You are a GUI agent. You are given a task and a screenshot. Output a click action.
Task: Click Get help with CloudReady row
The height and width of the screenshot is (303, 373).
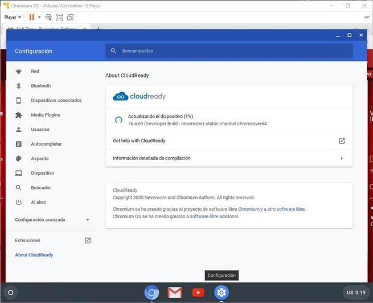[x=229, y=141]
